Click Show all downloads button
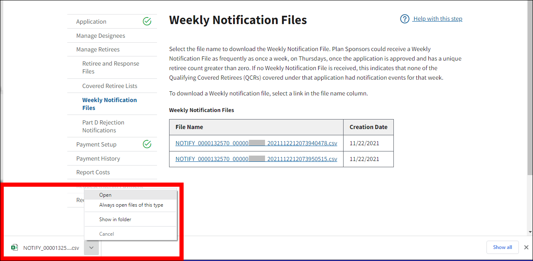Screen dimensions: 533x261 [502, 247]
